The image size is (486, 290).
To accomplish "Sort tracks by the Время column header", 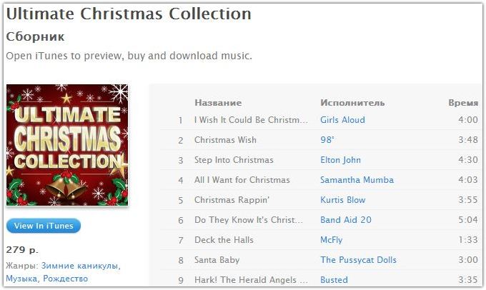I will click(463, 103).
